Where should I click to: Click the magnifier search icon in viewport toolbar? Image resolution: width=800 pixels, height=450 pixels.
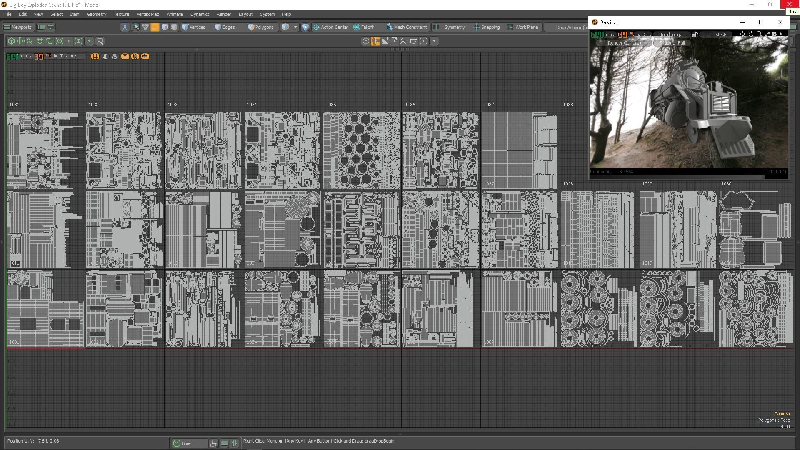pos(100,41)
